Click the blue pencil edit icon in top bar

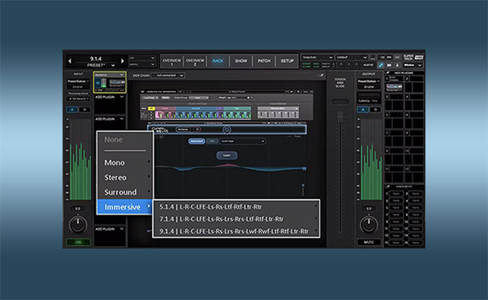[x=380, y=65]
